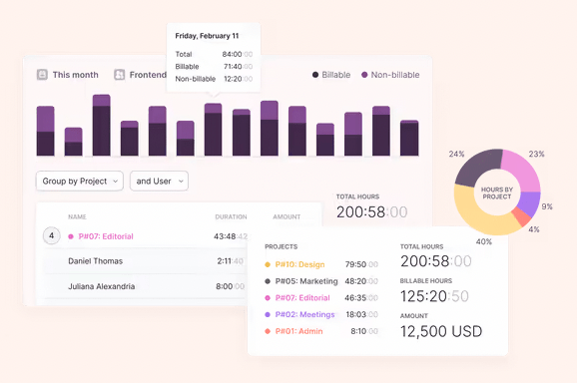Click the team icon beside Frontend
The image size is (577, 383).
119,75
